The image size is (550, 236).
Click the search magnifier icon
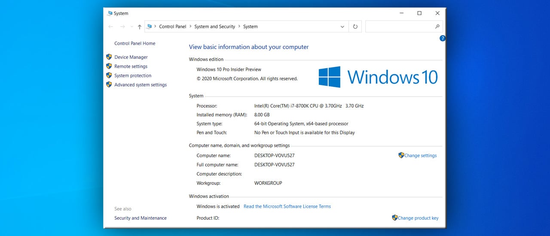click(437, 27)
